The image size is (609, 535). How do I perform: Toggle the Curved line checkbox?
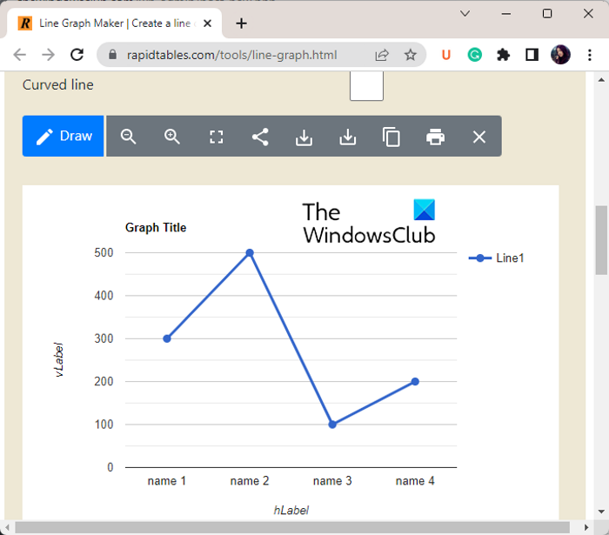366,85
